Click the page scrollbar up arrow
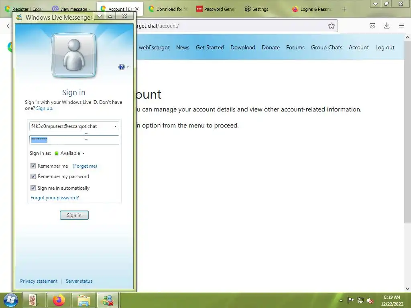411x308 pixels. click(x=408, y=37)
